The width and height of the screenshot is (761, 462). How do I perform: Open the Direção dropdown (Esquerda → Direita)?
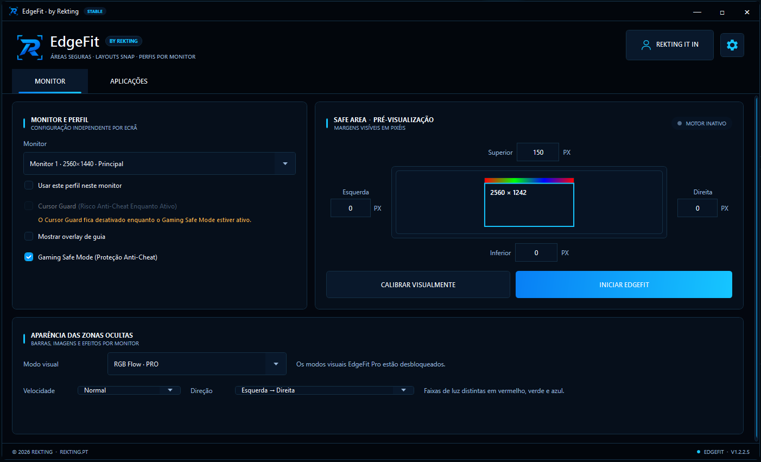pyautogui.click(x=325, y=390)
